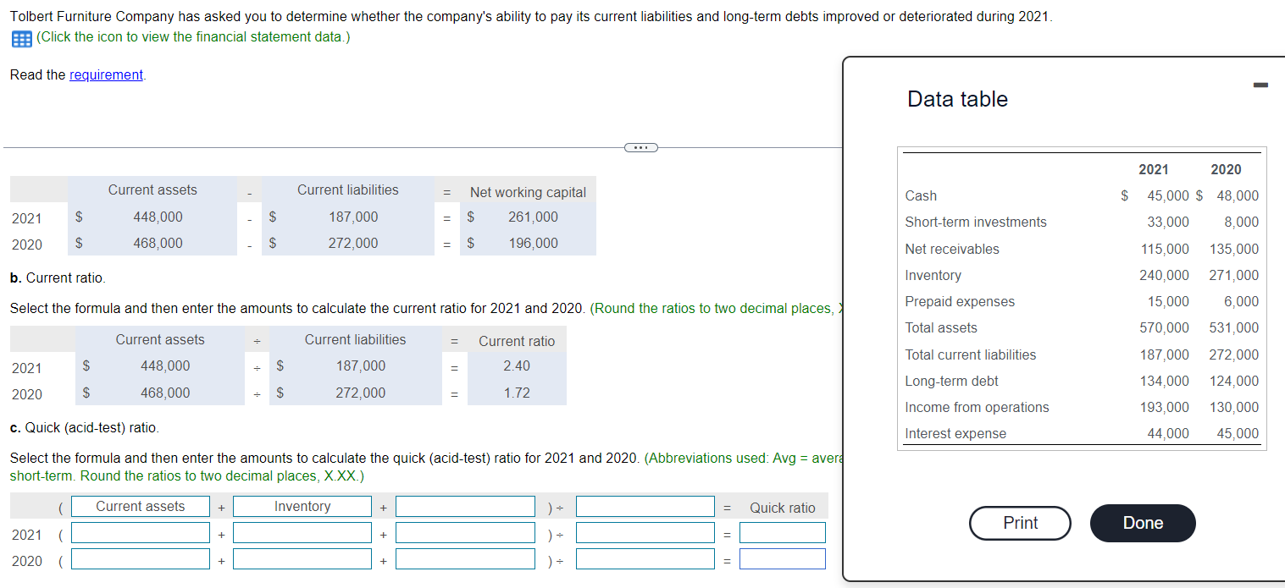This screenshot has height=588, width=1285.
Task: Click the 2021 inventory blank in quick ratio row
Action: pos(302,533)
